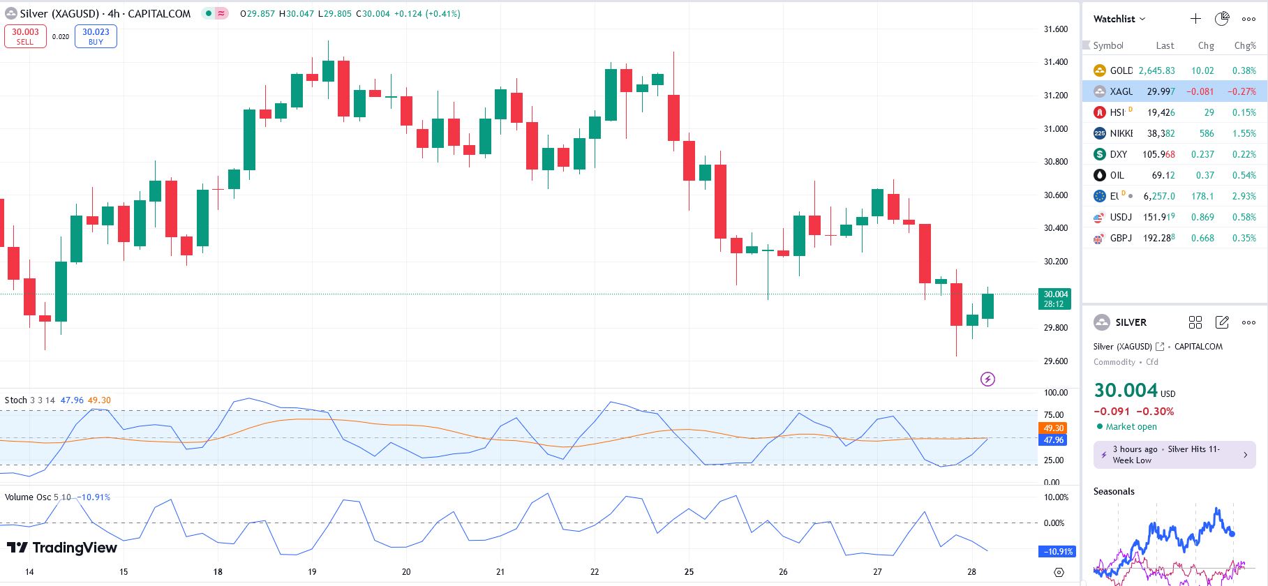The image size is (1268, 586).
Task: Open the SILVER details panel more-options icon
Action: [x=1248, y=322]
